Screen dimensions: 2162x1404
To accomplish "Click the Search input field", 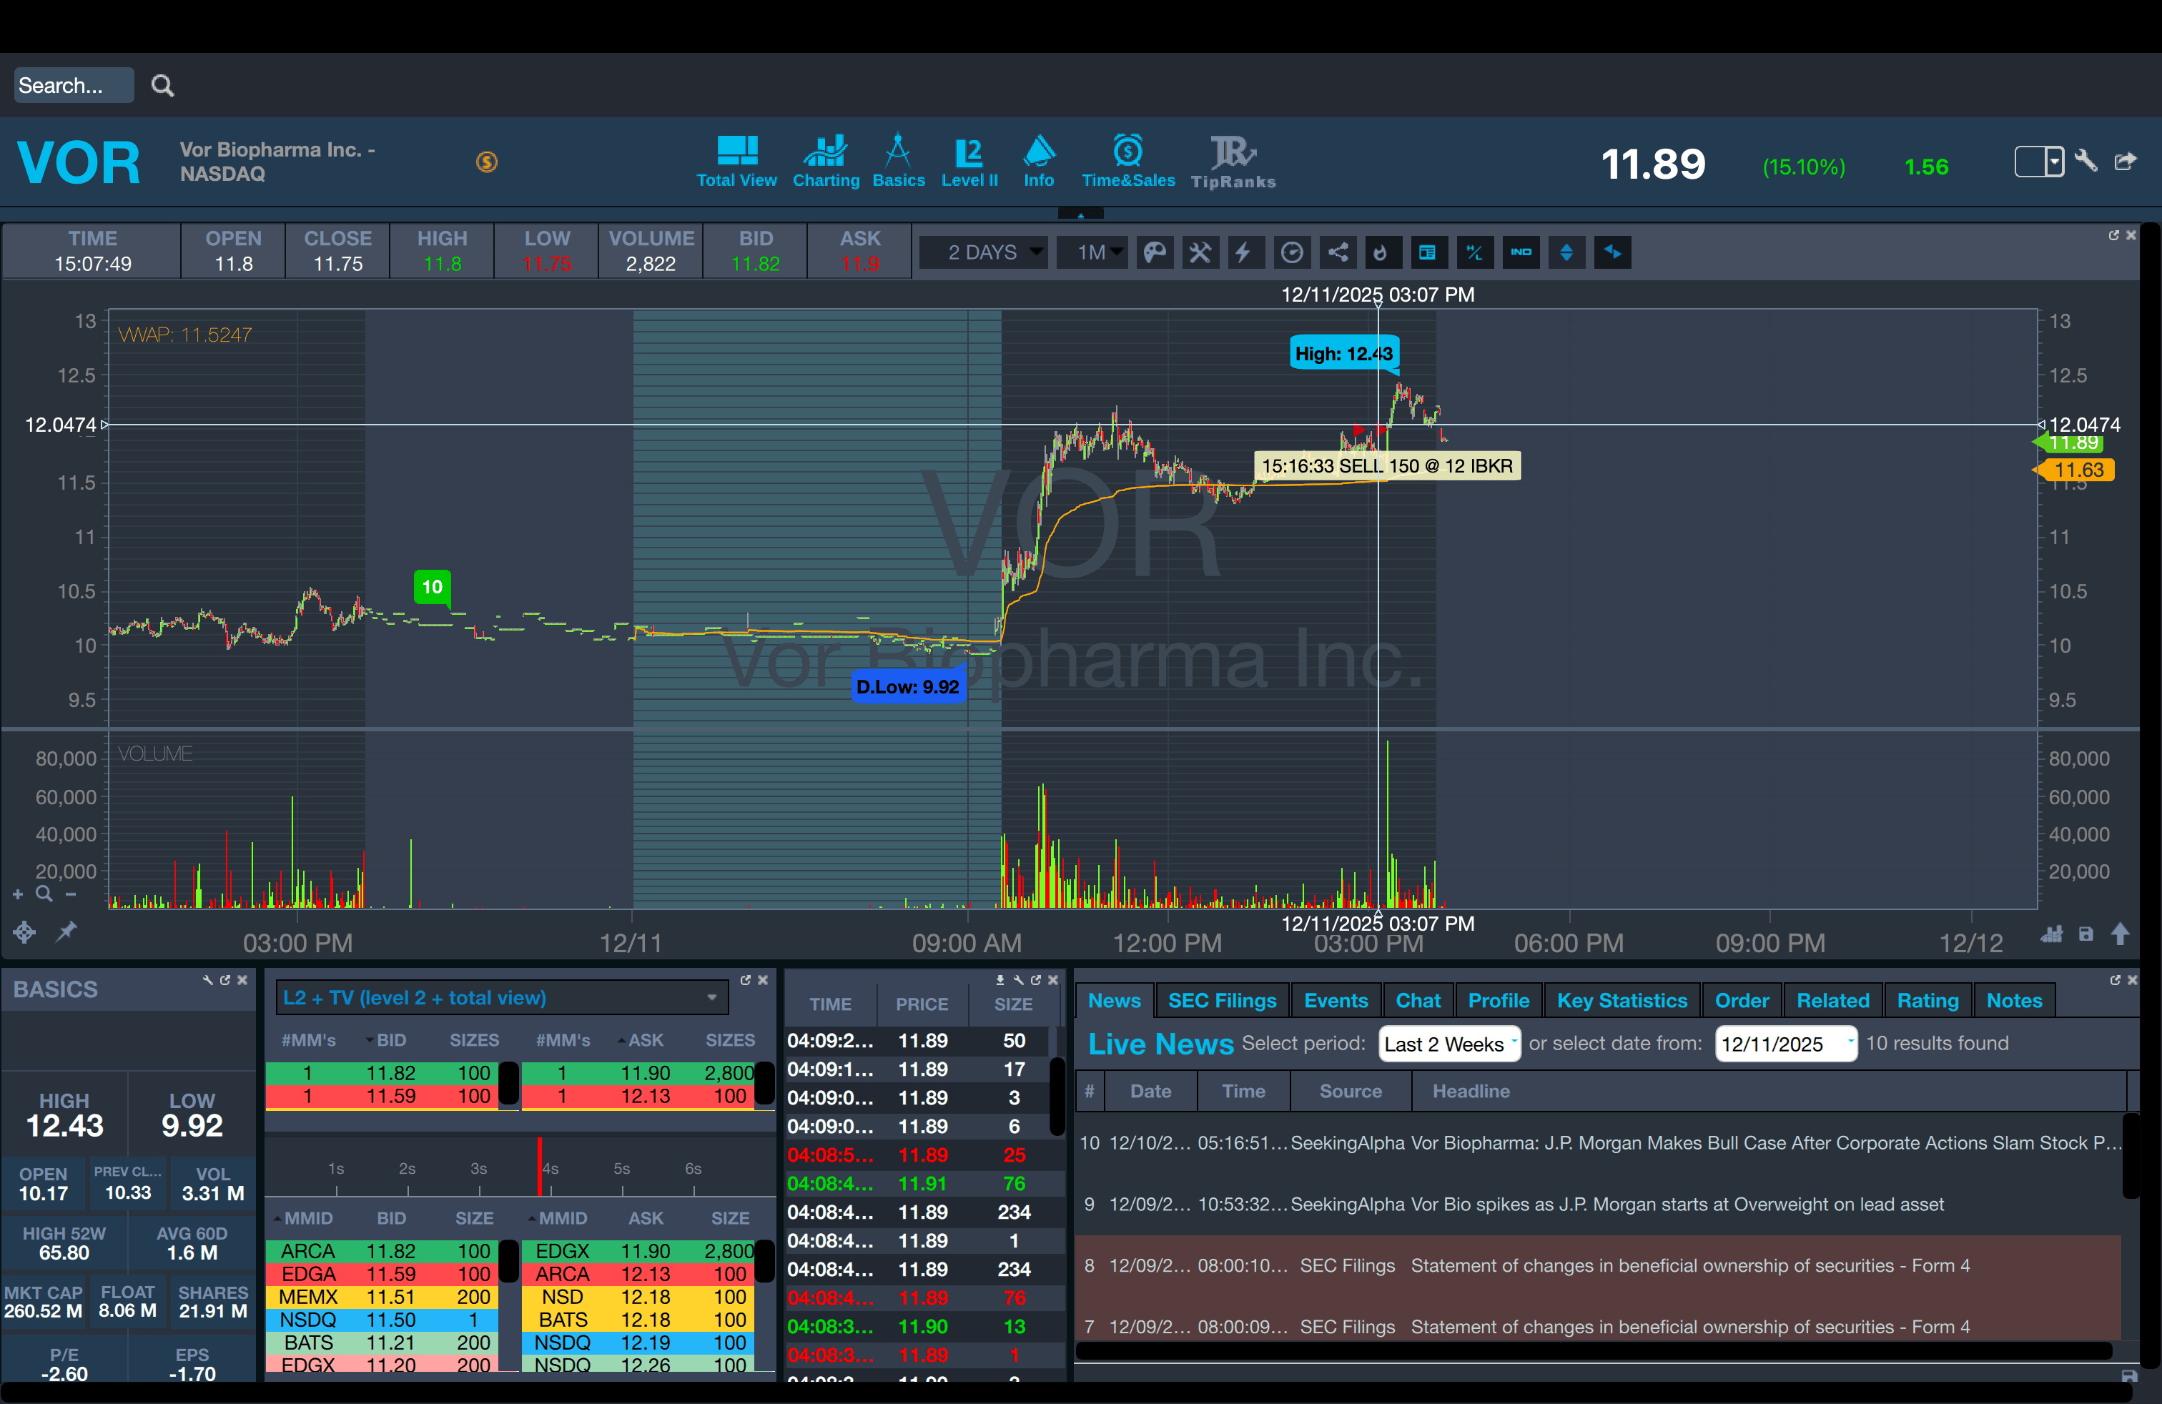I will [73, 85].
